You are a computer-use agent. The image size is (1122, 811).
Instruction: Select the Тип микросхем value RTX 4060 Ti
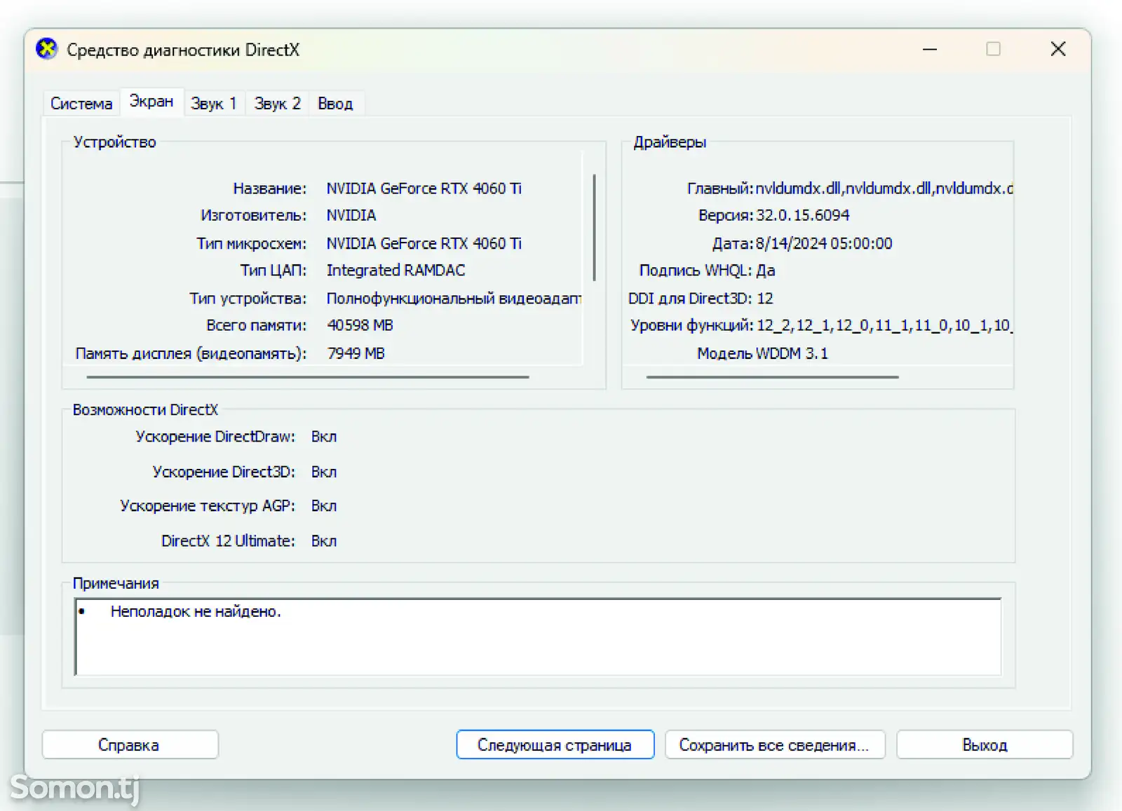pyautogui.click(x=424, y=243)
